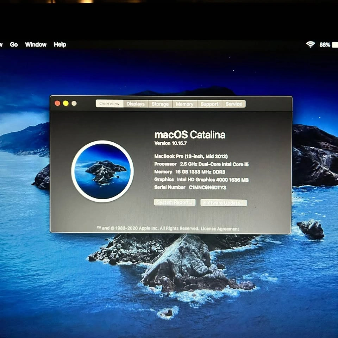Image resolution: width=338 pixels, height=338 pixels.
Task: Go to the Support tab
Action: pyautogui.click(x=209, y=104)
